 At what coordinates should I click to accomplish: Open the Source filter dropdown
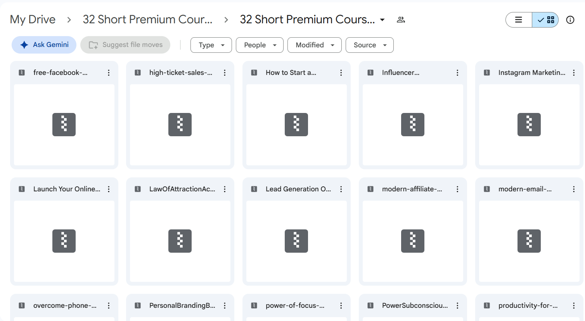(x=370, y=45)
